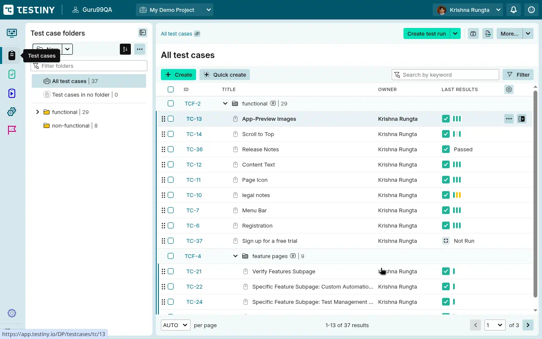
Task: Open the notifications bell
Action: (514, 10)
